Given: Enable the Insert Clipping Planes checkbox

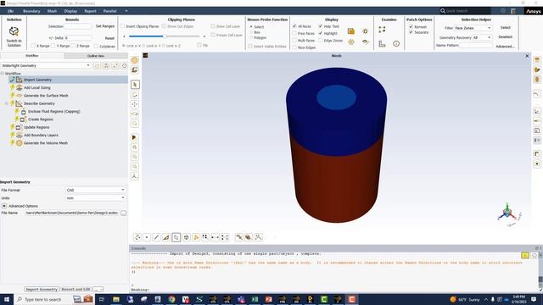Looking at the screenshot, I should pyautogui.click(x=122, y=26).
